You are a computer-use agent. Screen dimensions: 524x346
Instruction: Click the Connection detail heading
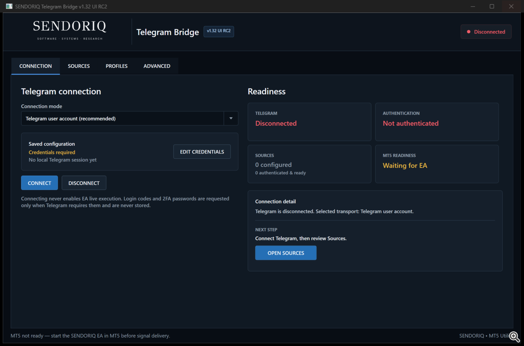click(275, 201)
